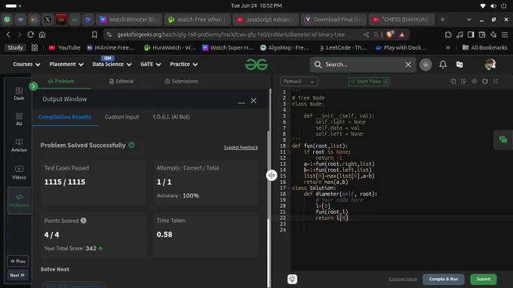Click the system volume icon

tap(493, 6)
